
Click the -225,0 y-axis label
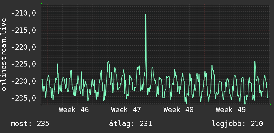point(23,64)
